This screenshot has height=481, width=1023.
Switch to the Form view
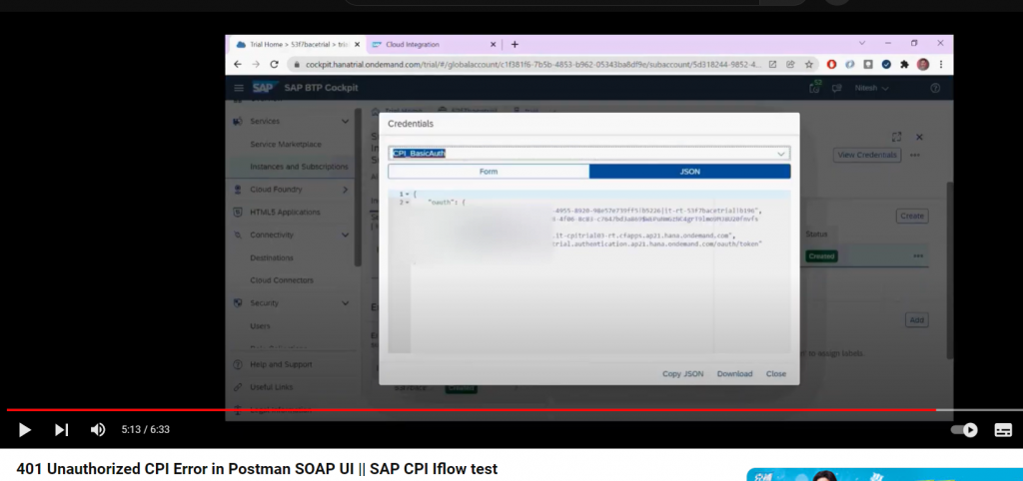(x=488, y=172)
